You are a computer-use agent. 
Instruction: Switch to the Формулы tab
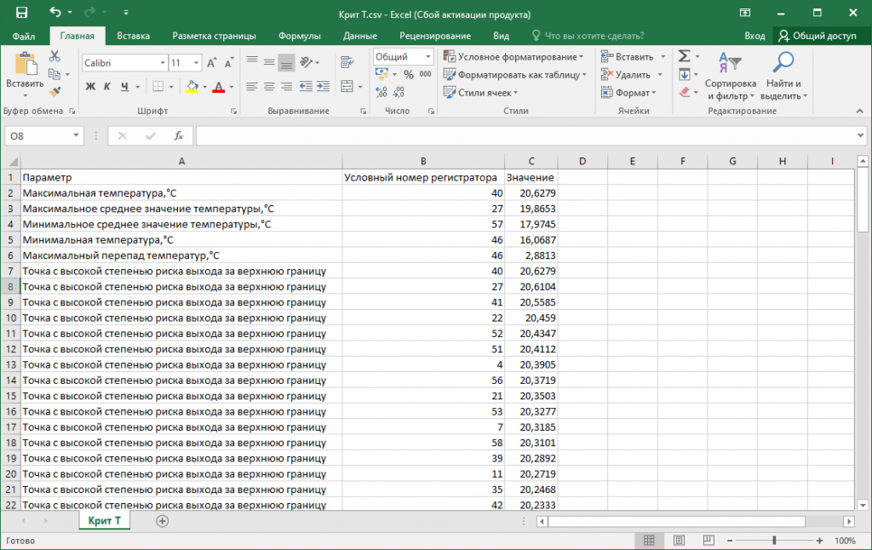pyautogui.click(x=300, y=36)
